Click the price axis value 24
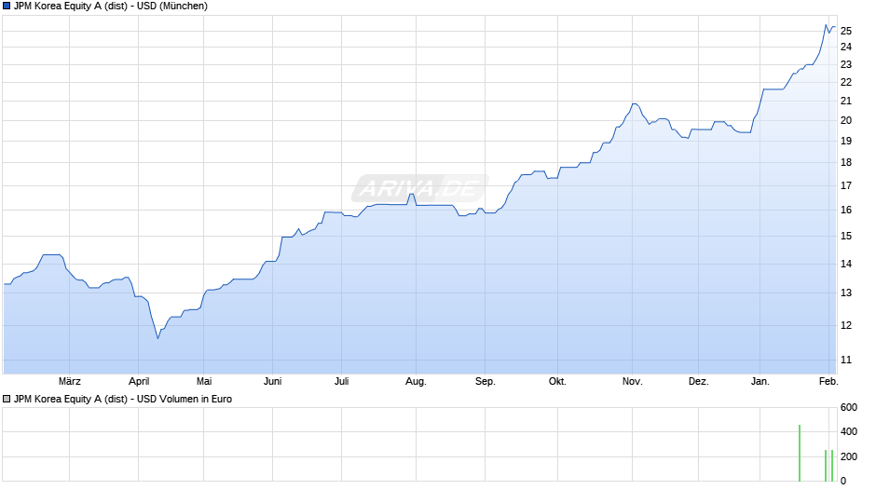876x490 pixels. [846, 47]
